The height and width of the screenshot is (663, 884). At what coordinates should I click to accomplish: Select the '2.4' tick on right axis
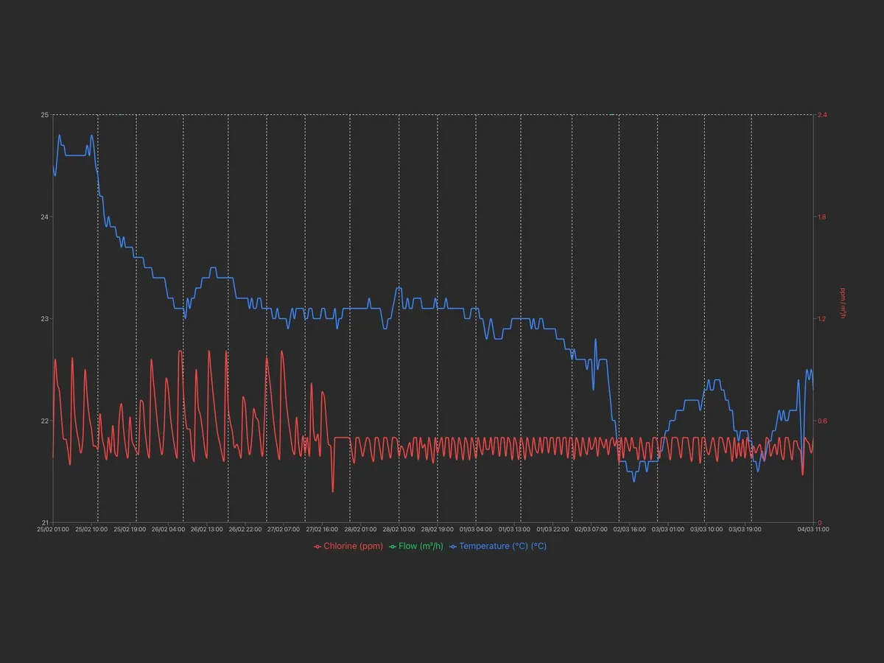pyautogui.click(x=822, y=115)
